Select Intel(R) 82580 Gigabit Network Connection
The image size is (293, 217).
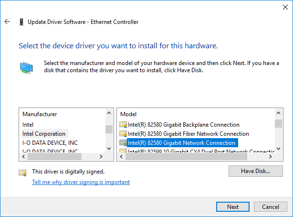(x=182, y=143)
